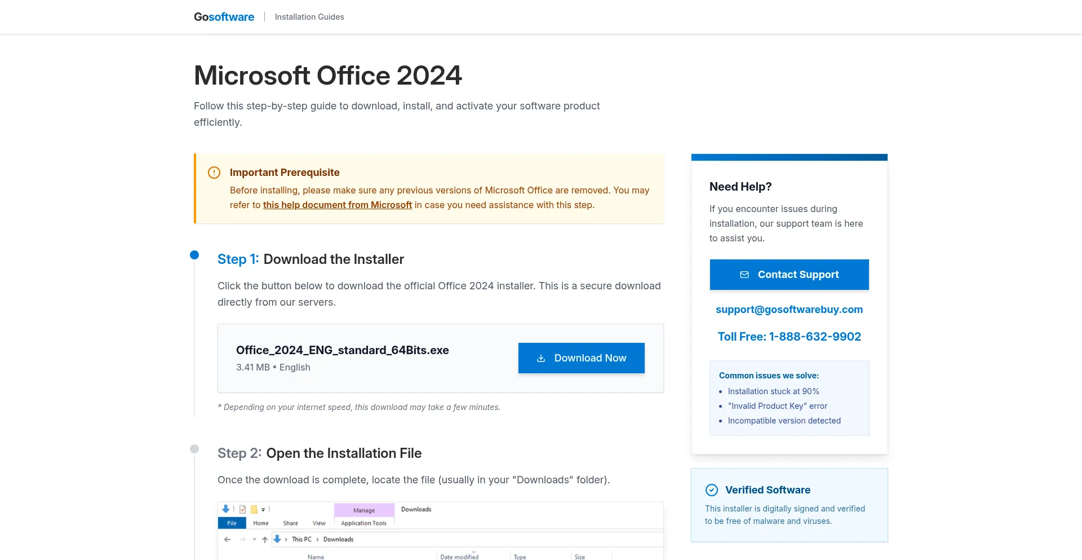Click the Verified Software checkmark icon
The width and height of the screenshot is (1082, 560).
pos(712,490)
